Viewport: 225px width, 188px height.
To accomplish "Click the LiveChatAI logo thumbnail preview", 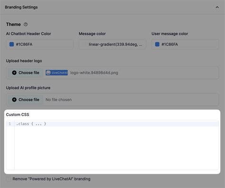I will pyautogui.click(x=57, y=73).
